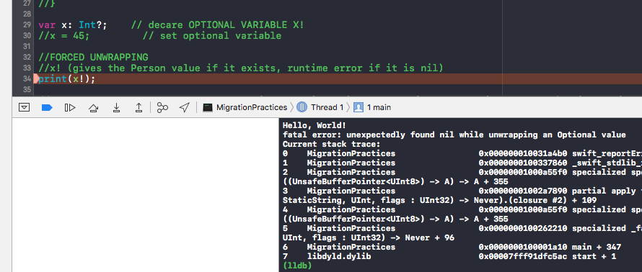Toggle a breakpoint on line 34 in the gutter
Image resolution: width=642 pixels, height=272 pixels.
pyautogui.click(x=26, y=79)
